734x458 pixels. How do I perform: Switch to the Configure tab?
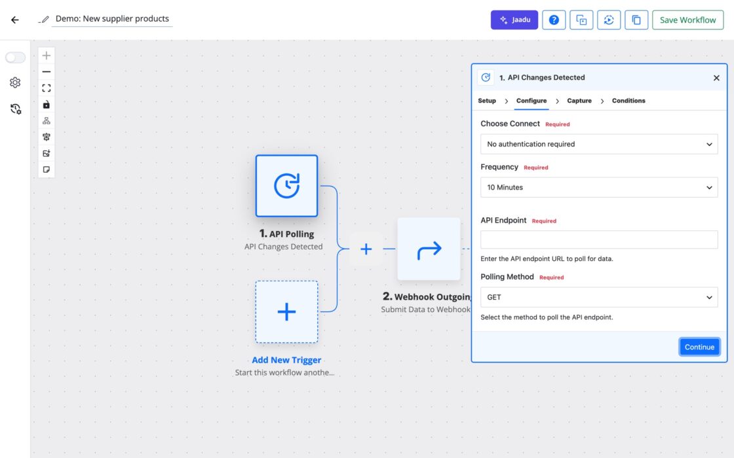(x=531, y=101)
